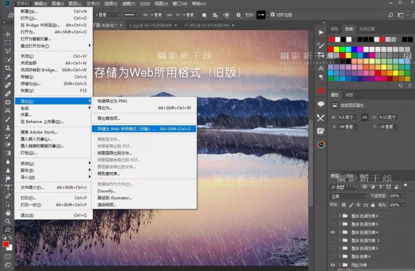Open the 形状 shape picker dropdown
415x271 pixels.
(267, 15)
